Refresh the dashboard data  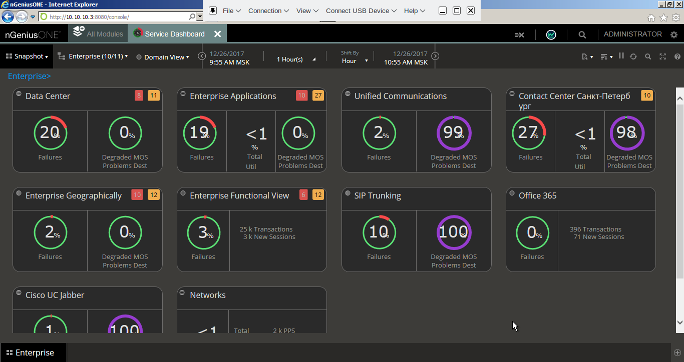tap(633, 56)
